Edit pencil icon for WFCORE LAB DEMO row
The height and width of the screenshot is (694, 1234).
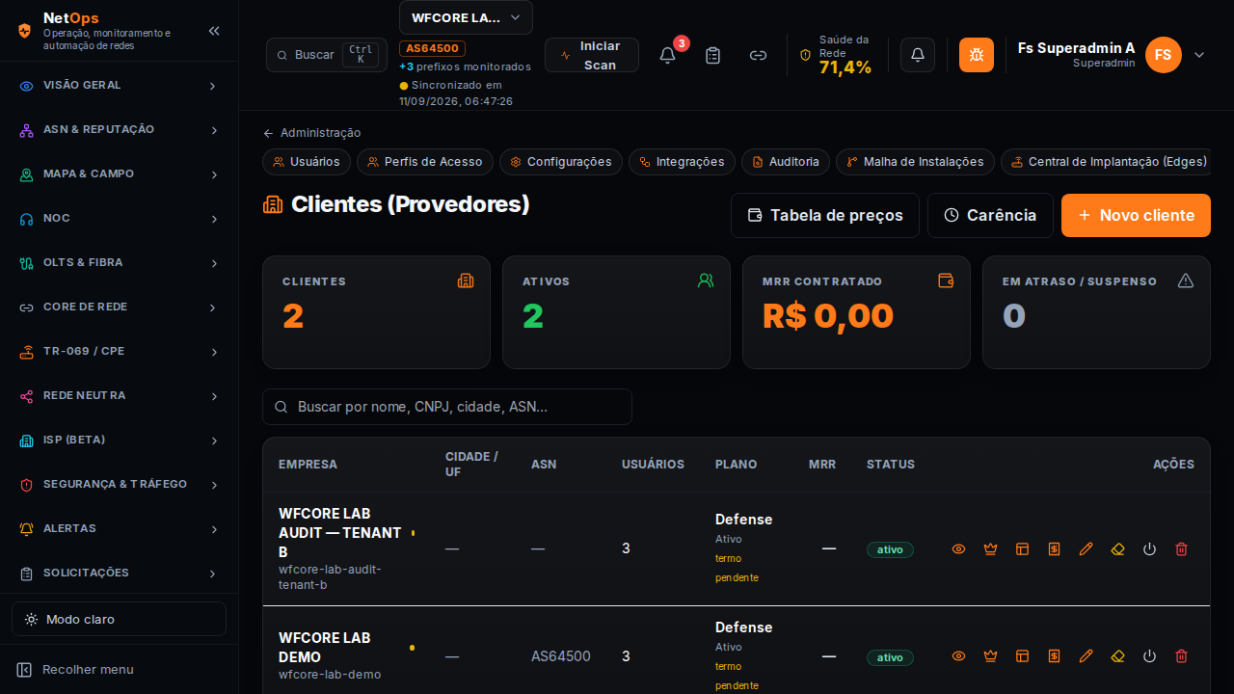pos(1086,655)
